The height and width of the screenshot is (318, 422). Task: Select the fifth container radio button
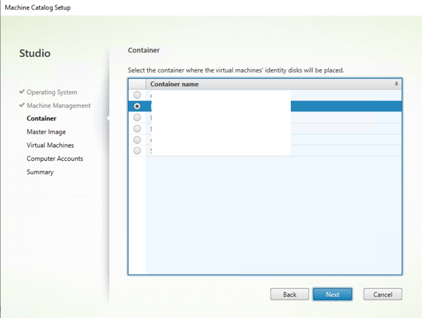(x=137, y=140)
